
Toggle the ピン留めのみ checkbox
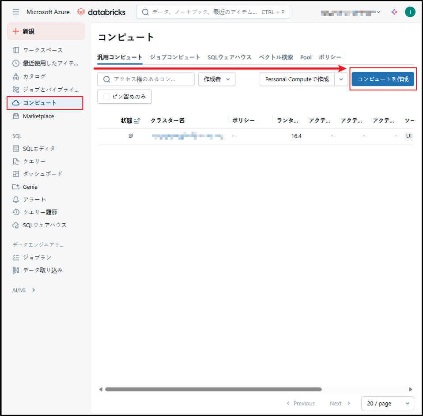(x=106, y=97)
